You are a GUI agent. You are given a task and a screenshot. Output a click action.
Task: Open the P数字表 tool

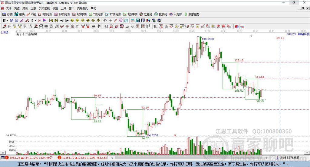(80, 14)
